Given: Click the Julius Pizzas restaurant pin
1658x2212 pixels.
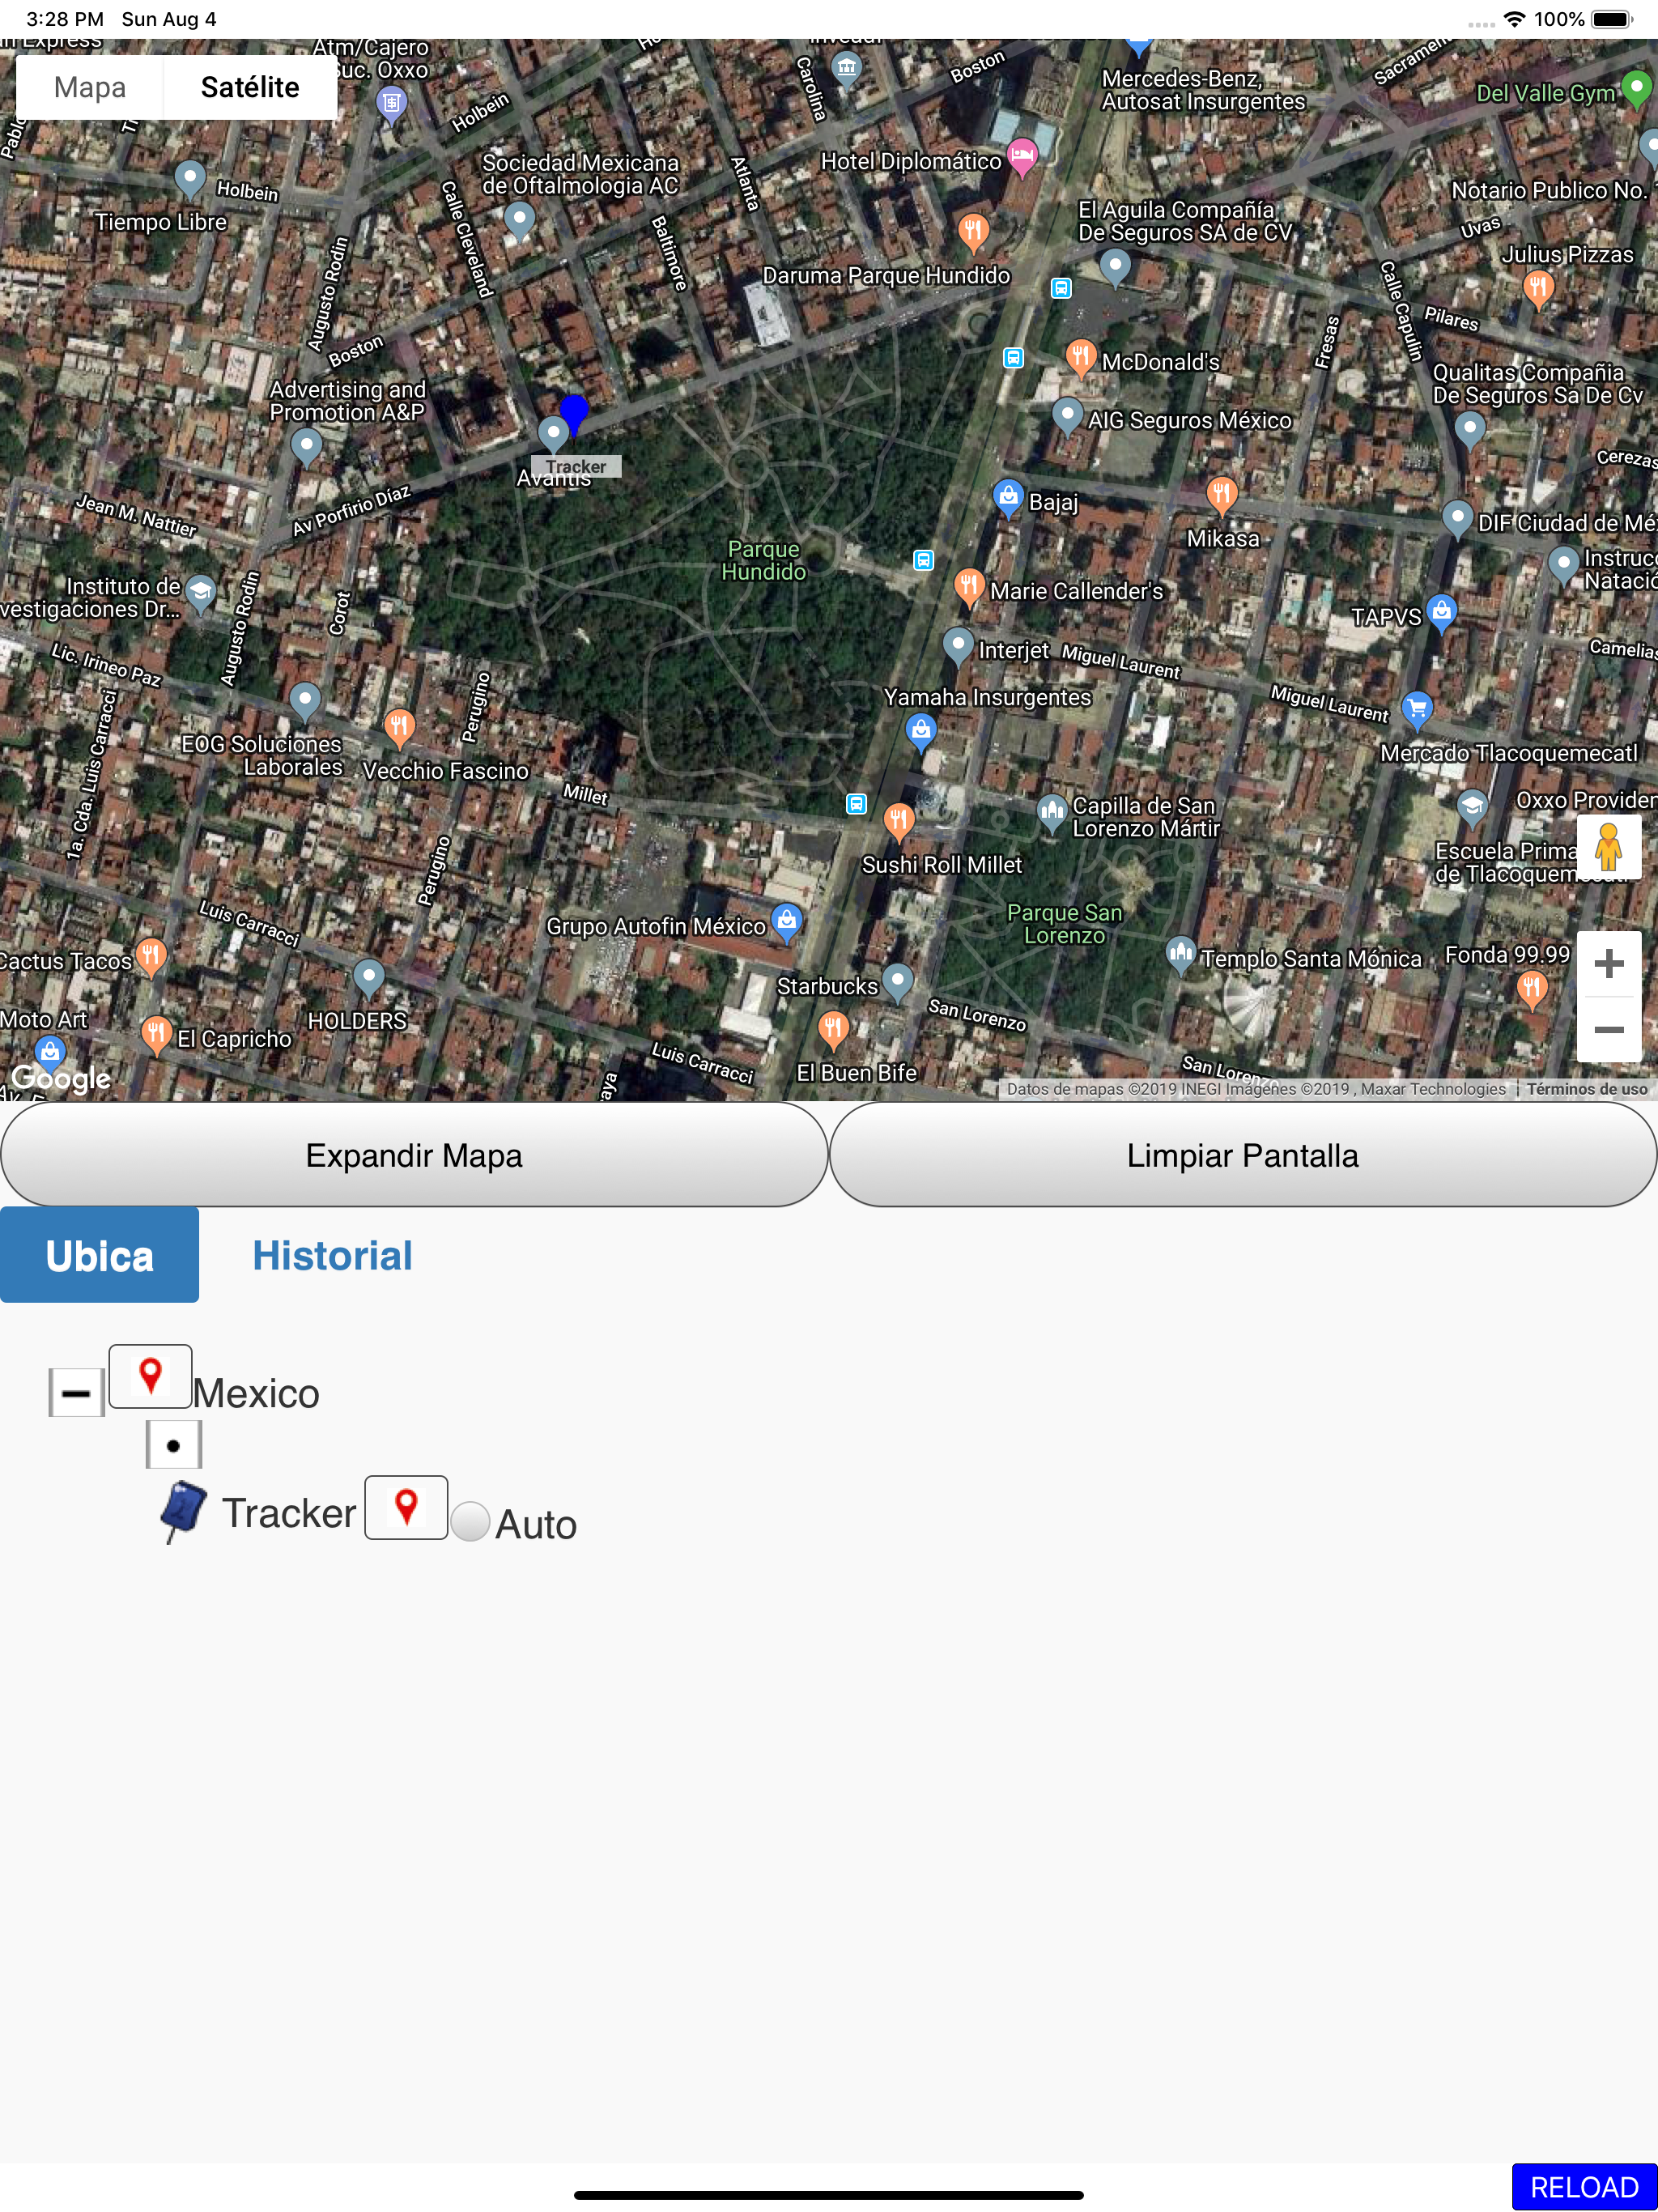Looking at the screenshot, I should click(x=1538, y=289).
